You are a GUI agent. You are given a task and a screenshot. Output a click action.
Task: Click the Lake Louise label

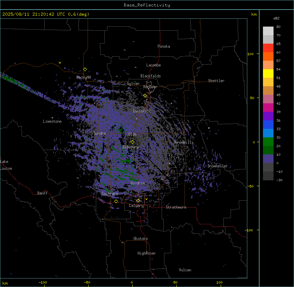pos(6,165)
